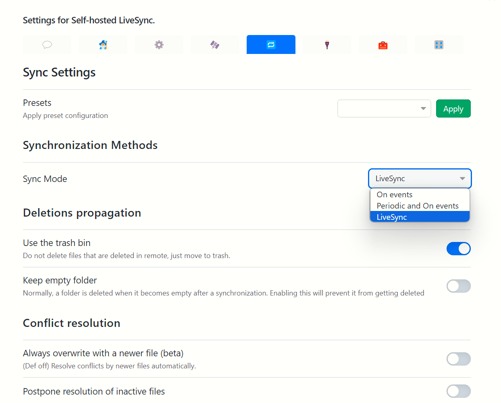The width and height of the screenshot is (501, 403).
Task: Toggle Always overwrite with a newer file
Action: pyautogui.click(x=459, y=359)
